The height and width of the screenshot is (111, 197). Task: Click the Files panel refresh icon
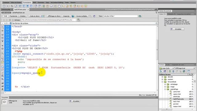pyautogui.click(x=165, y=71)
